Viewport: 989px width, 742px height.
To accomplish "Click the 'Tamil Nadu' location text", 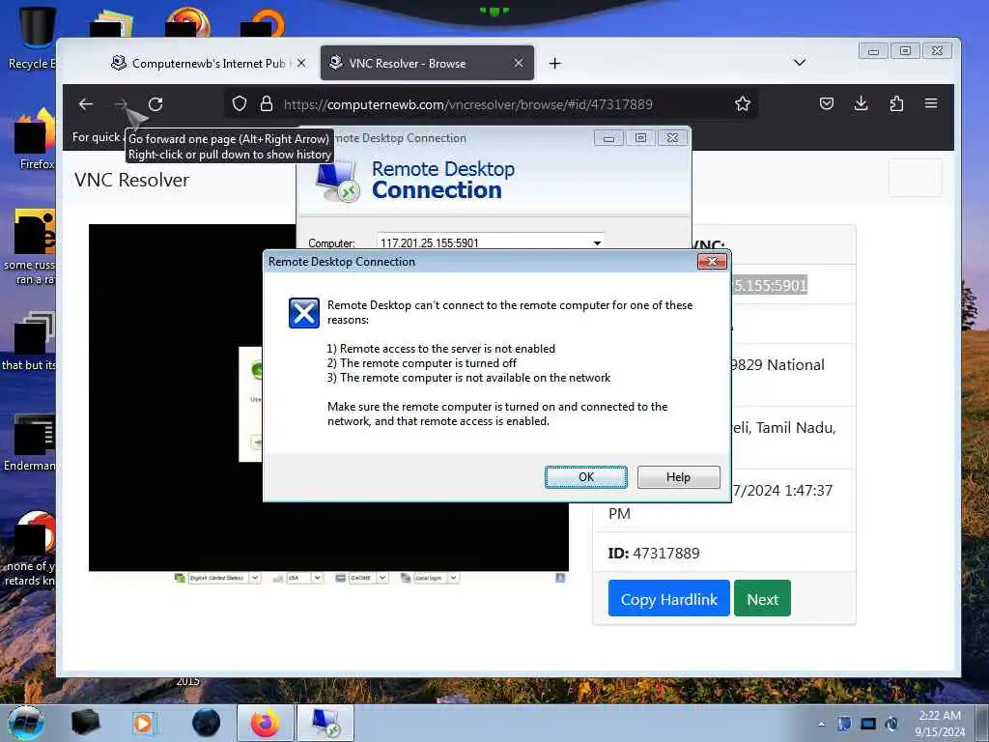I will click(x=796, y=428).
